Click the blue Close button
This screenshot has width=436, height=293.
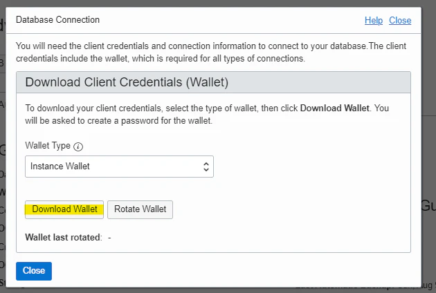34,271
